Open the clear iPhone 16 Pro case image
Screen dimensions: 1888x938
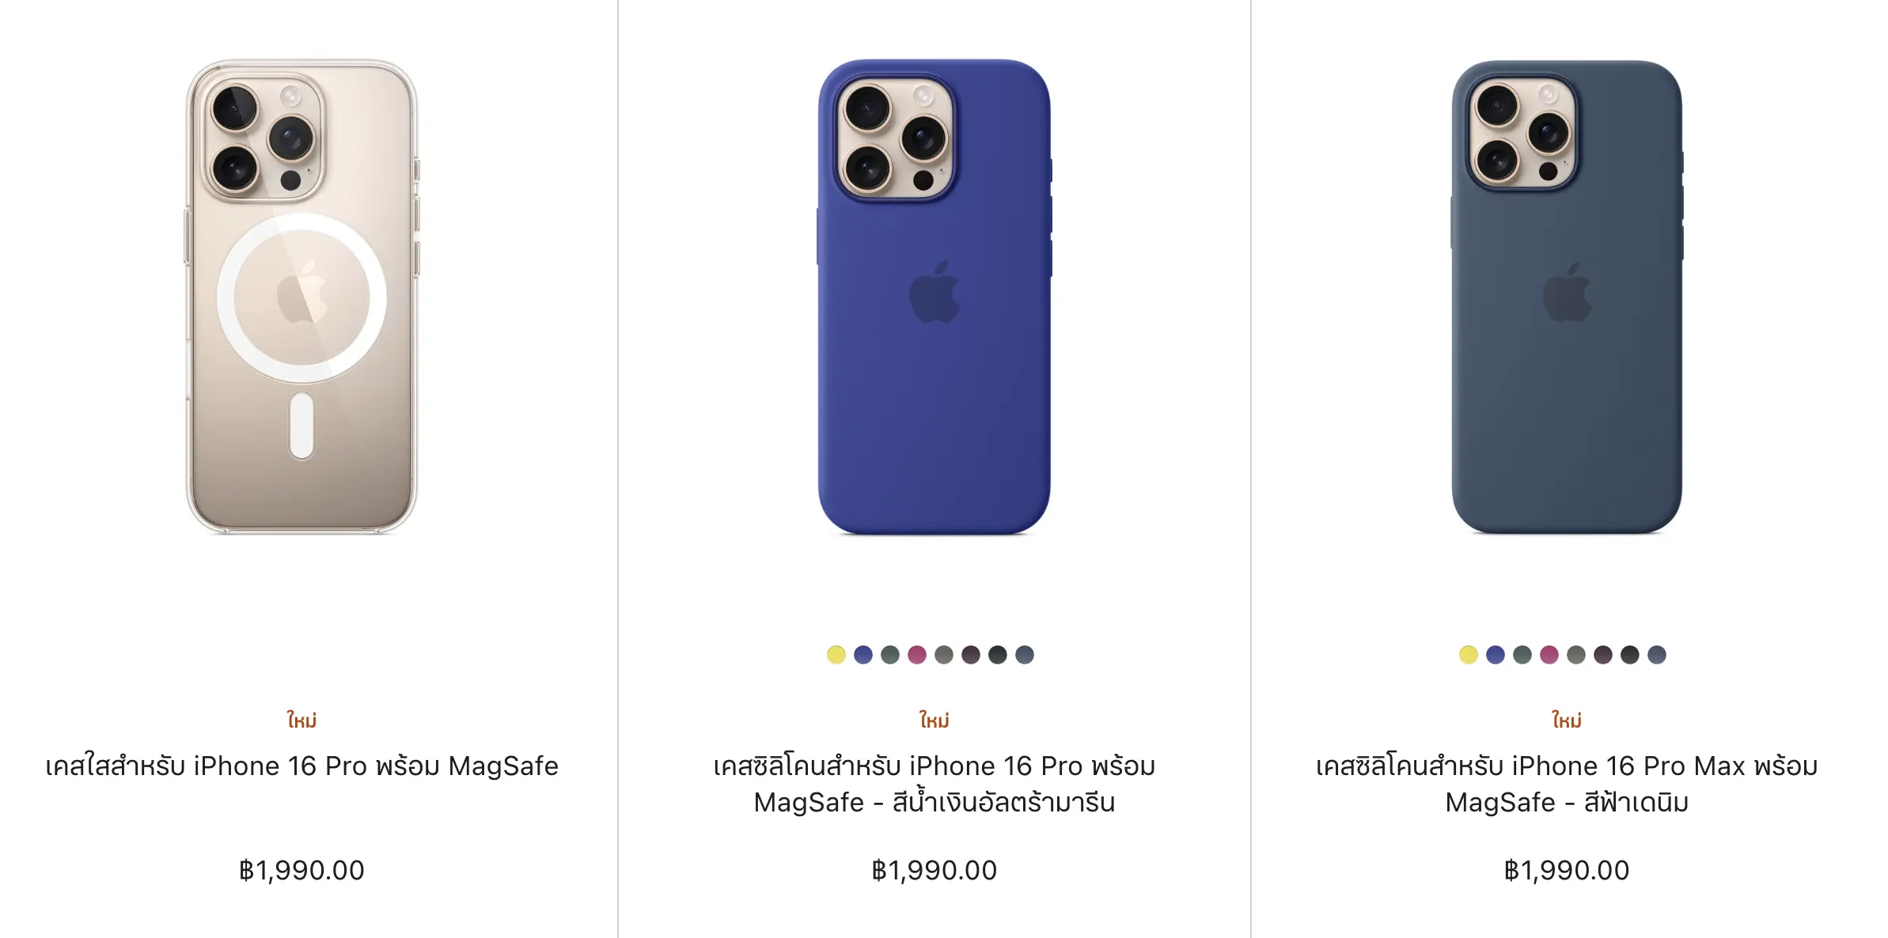coord(301,297)
